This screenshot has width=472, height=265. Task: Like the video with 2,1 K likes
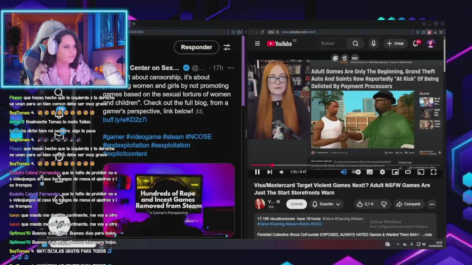(365, 204)
